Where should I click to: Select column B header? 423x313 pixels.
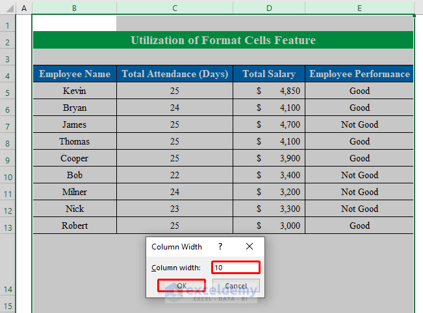coord(74,8)
